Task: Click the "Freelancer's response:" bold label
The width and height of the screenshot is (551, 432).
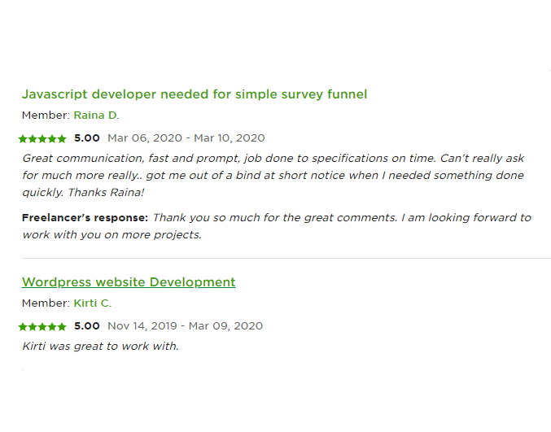Action: tap(85, 218)
